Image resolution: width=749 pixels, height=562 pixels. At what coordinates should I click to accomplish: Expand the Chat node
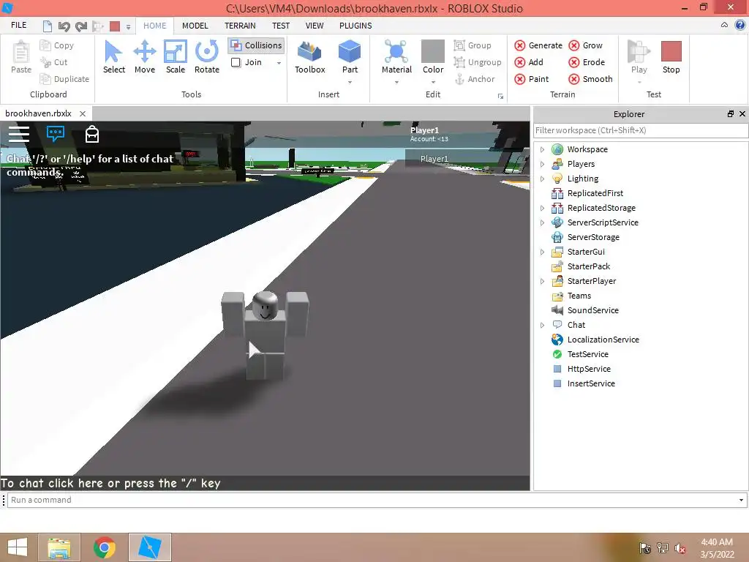click(542, 325)
